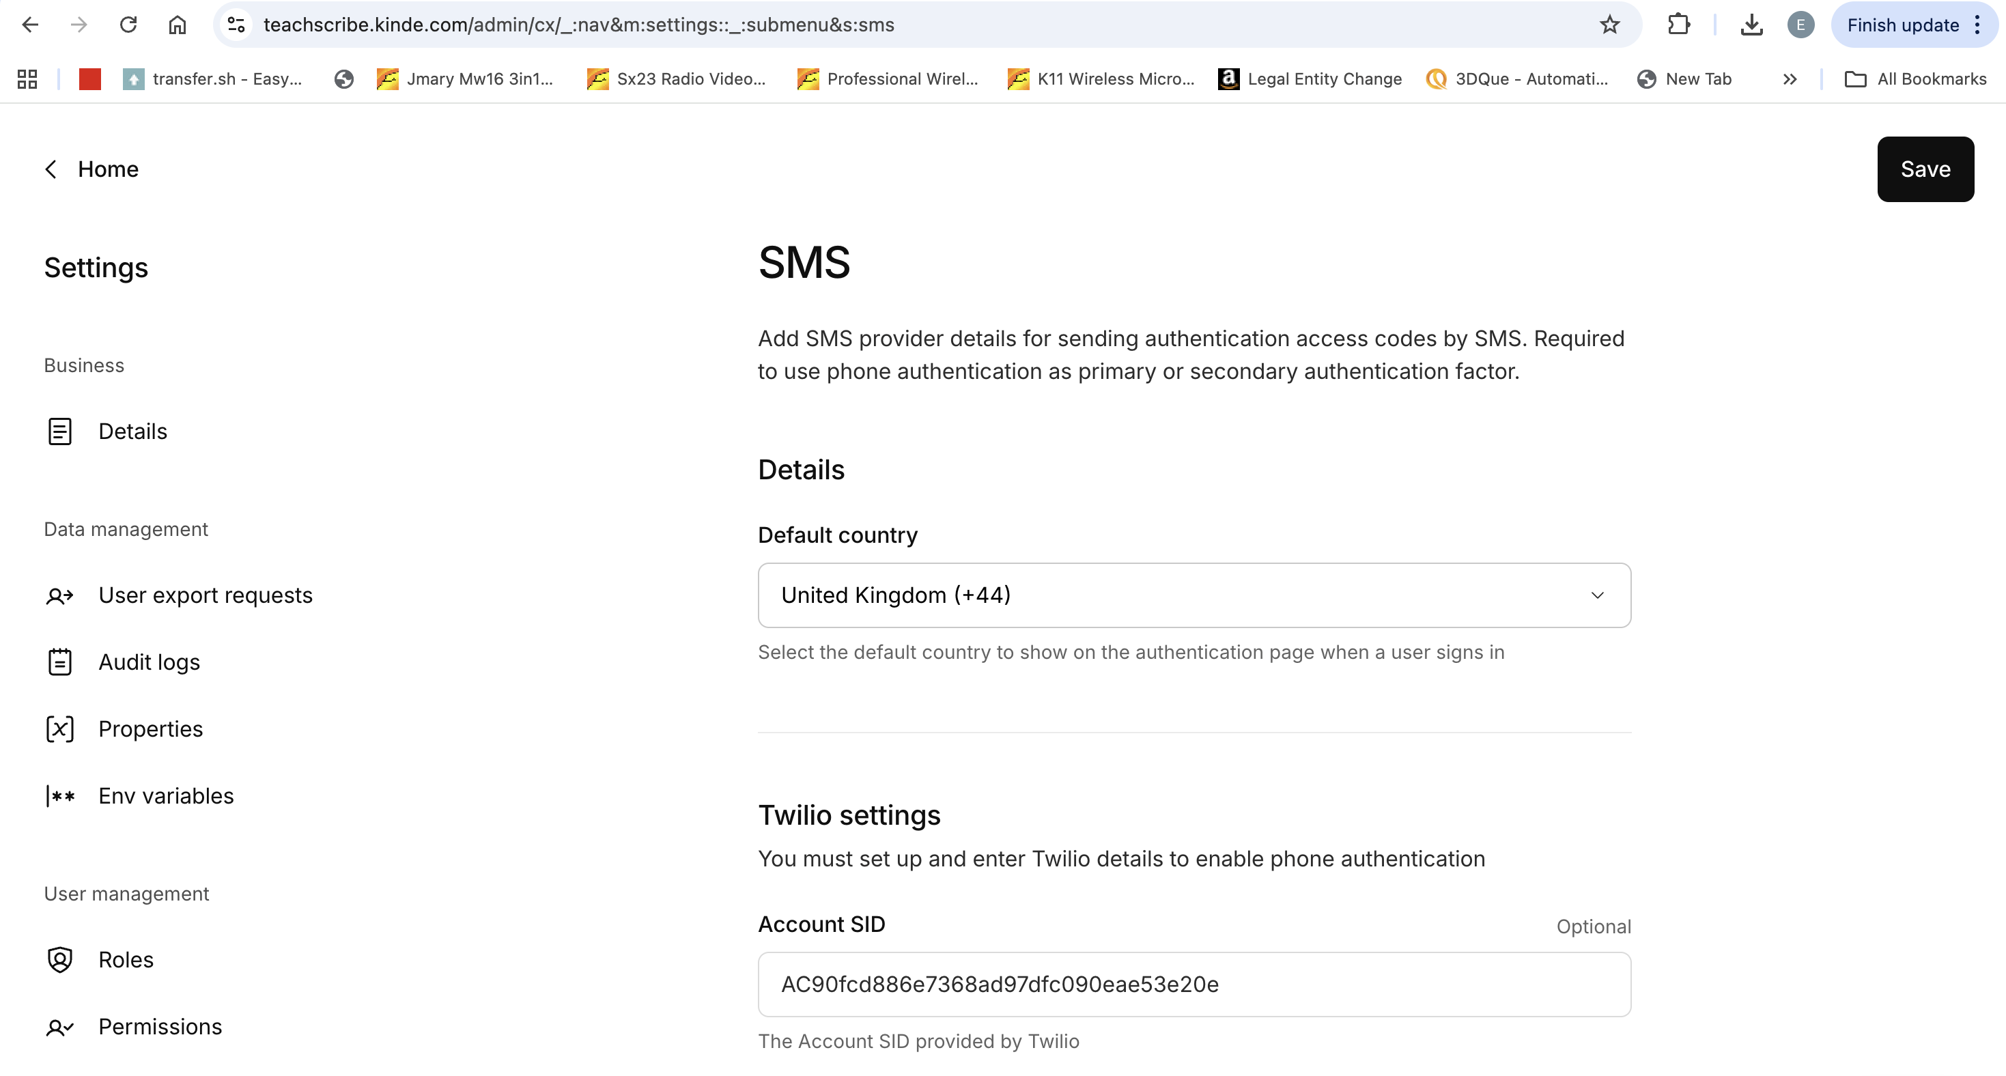Image resolution: width=2006 pixels, height=1076 pixels.
Task: Open the Audit logs settings page
Action: (x=149, y=662)
